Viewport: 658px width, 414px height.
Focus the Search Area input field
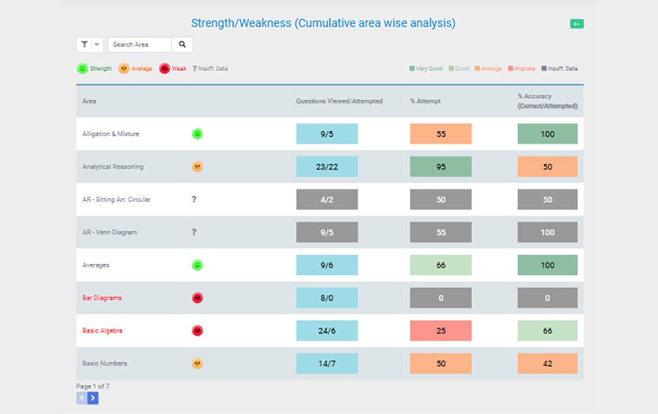click(140, 44)
